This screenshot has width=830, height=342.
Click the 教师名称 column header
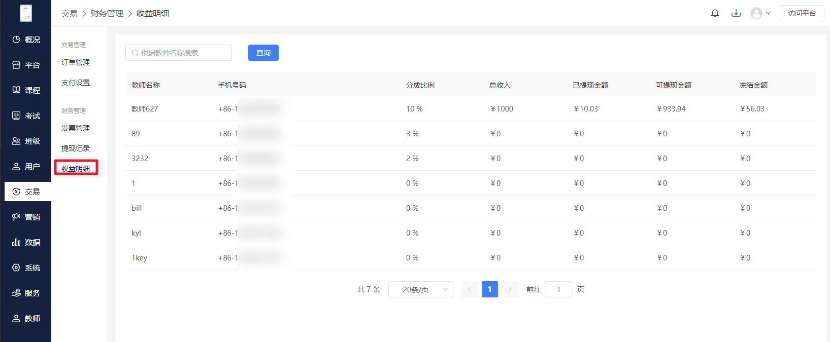[146, 85]
